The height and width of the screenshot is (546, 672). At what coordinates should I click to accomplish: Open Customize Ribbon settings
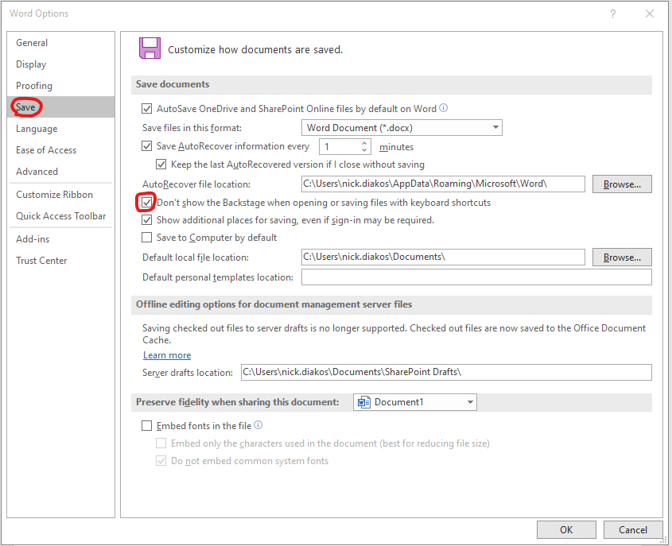click(53, 194)
